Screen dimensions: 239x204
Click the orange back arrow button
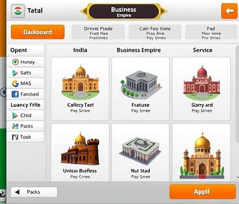click(229, 11)
